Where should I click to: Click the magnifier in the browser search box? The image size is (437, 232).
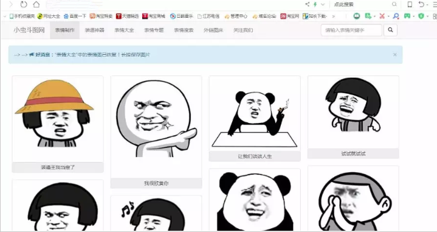point(394,4)
